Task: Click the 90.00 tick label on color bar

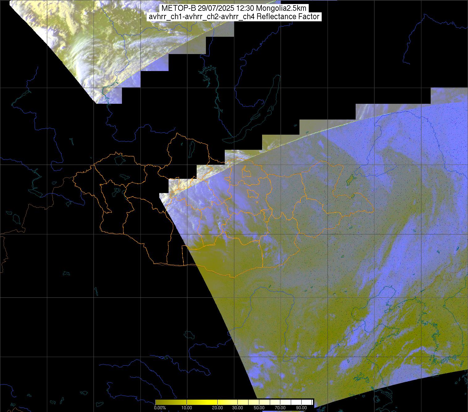Action: point(302,408)
